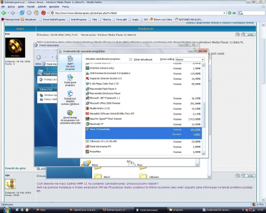The image size is (266, 213).
Task: Select the Macromedia Flash Player 8 row
Action: pyautogui.click(x=144, y=89)
